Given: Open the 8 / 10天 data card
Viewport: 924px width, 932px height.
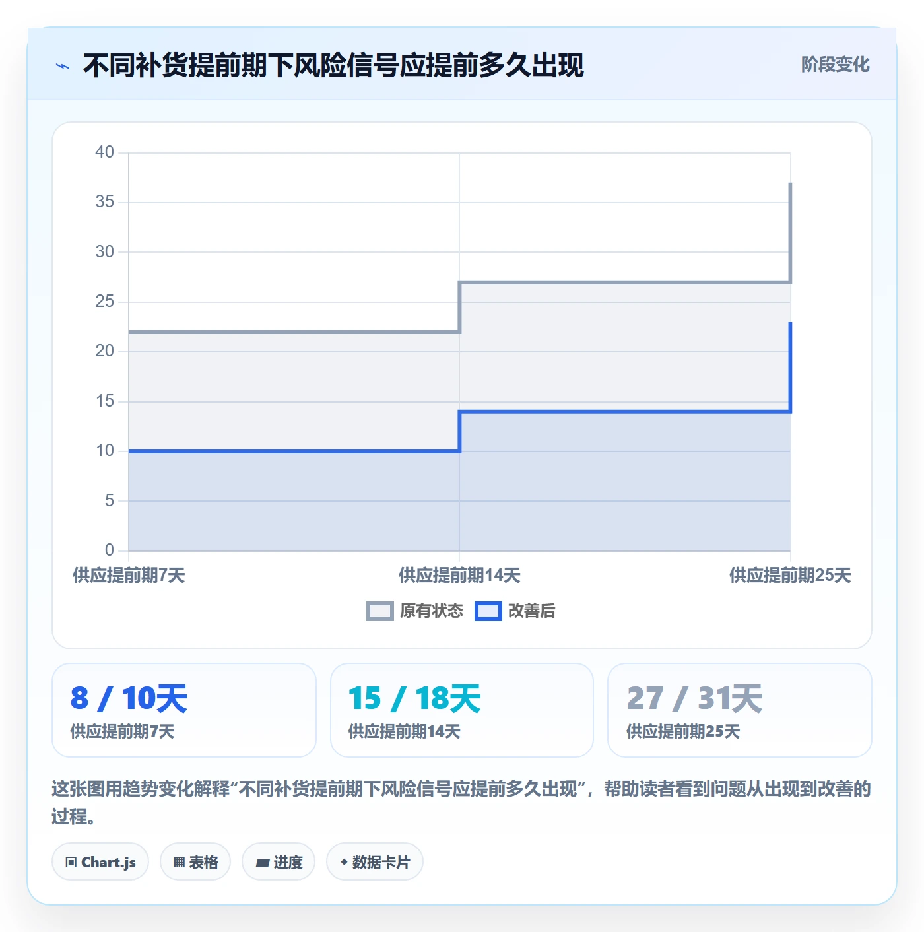Looking at the screenshot, I should pyautogui.click(x=184, y=710).
